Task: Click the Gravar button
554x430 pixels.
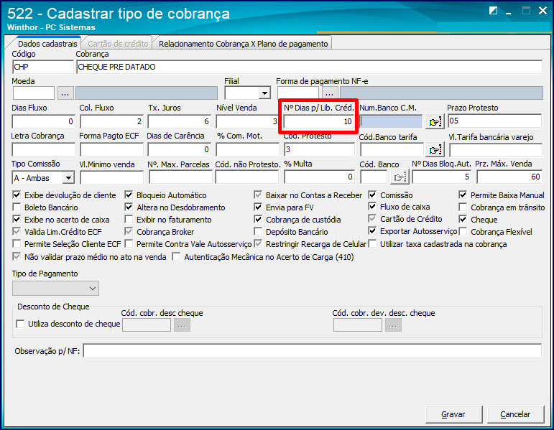Action: 453,414
